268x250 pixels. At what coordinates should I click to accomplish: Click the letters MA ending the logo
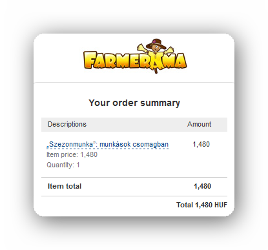177,61
